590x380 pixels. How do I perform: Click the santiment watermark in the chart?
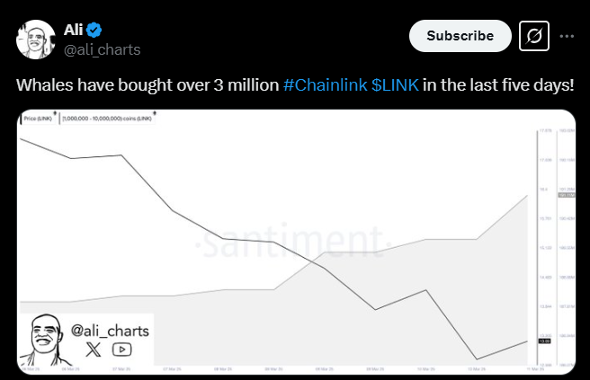(290, 241)
